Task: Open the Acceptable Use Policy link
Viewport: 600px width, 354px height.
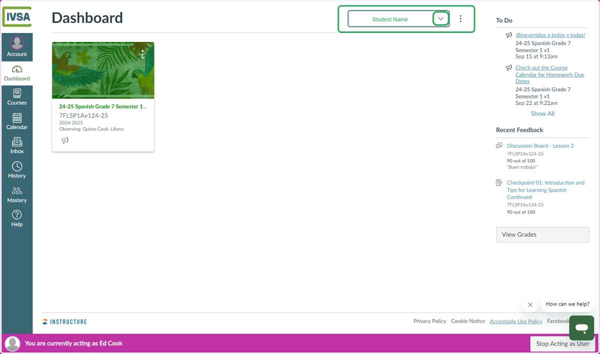Action: (x=516, y=322)
